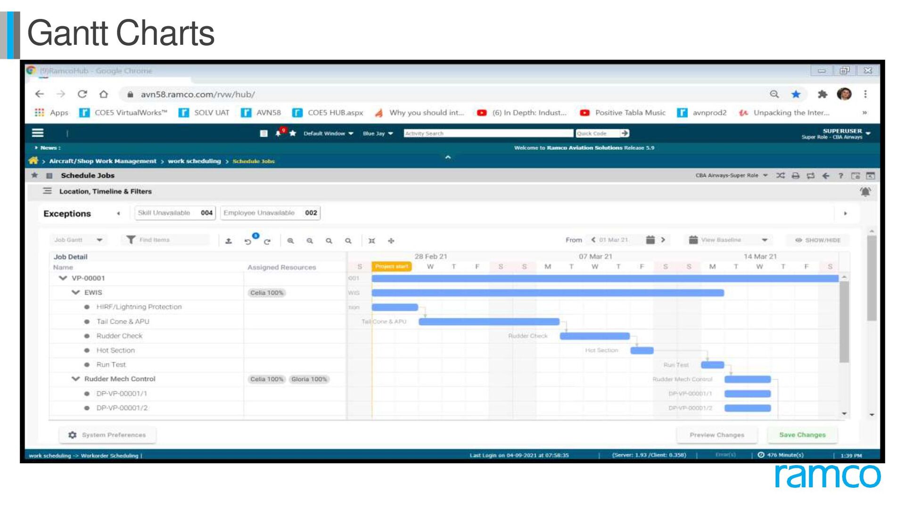Open COE5 HUB.aspx bookmark
The height and width of the screenshot is (509, 905).
(328, 113)
